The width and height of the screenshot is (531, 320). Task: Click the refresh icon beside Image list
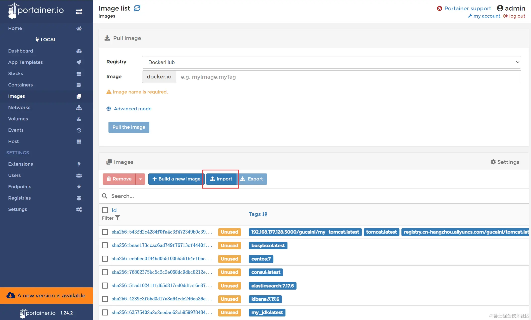(137, 8)
